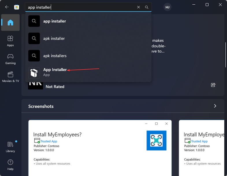Open the Gaming section in sidebar

10,59
